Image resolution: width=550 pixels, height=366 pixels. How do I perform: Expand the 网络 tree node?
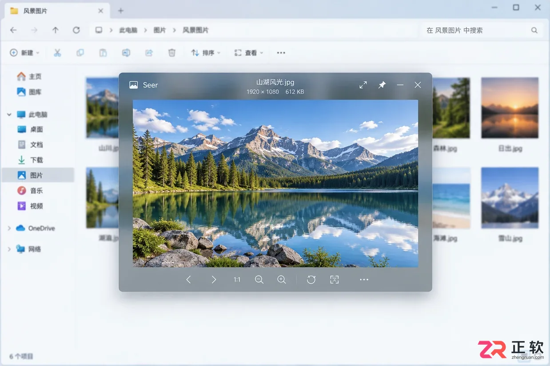(x=9, y=249)
